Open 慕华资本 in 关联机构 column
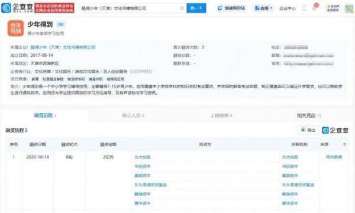The height and width of the screenshot is (213, 355). (x=290, y=204)
